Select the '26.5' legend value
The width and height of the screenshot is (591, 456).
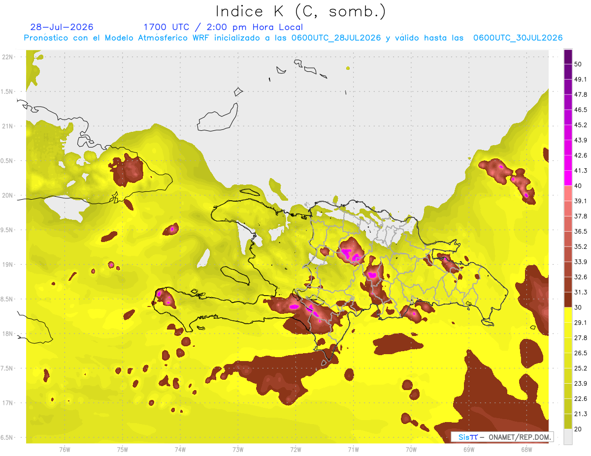pos(581,353)
